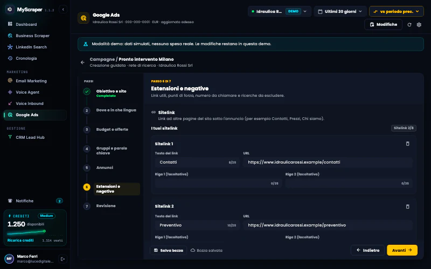Viewport: 431px width, 269px height.
Task: Click the green completed checkmark on step 1
Action: [x=87, y=91]
